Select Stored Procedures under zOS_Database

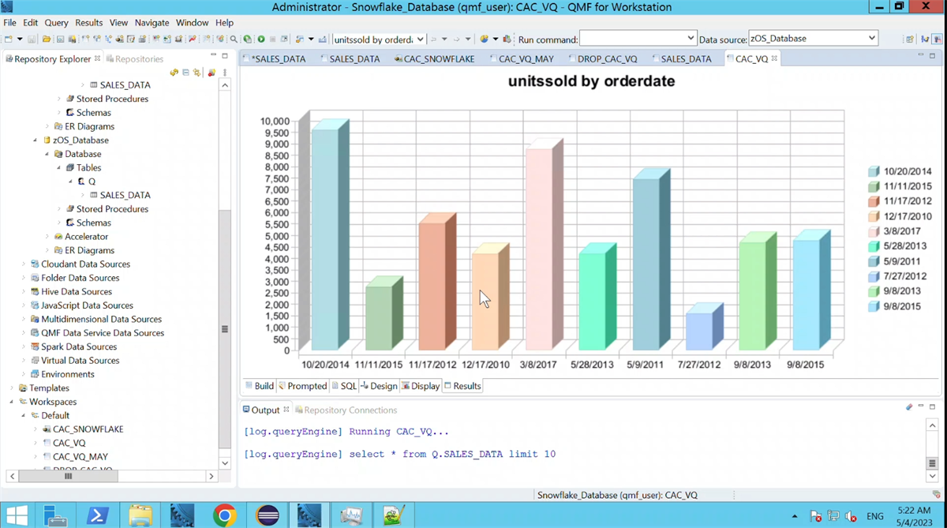click(x=112, y=209)
